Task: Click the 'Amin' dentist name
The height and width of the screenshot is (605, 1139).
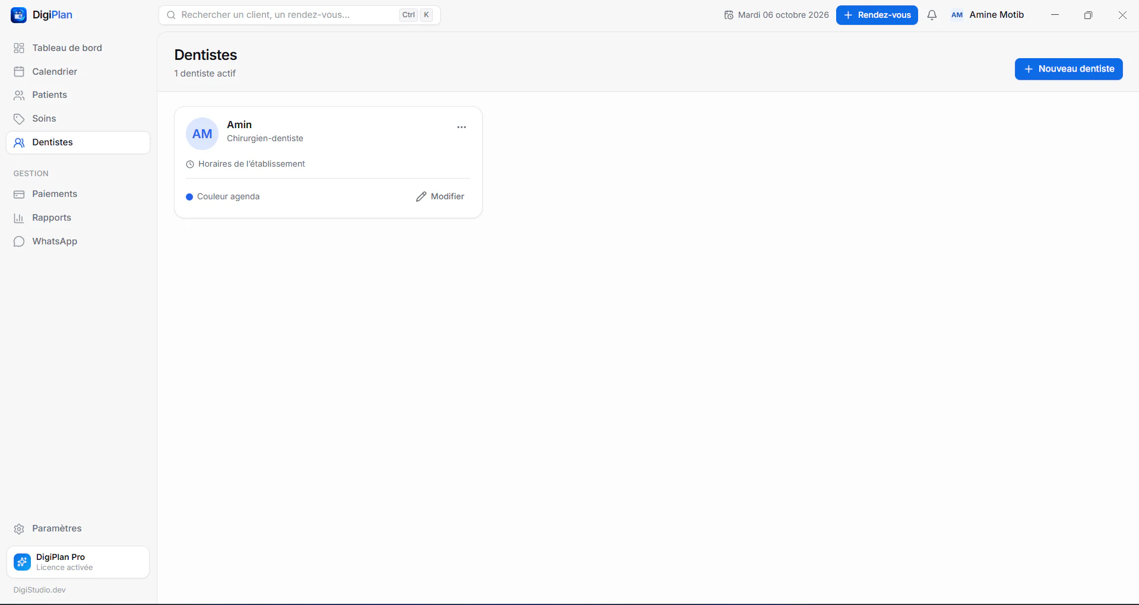Action: 239,125
